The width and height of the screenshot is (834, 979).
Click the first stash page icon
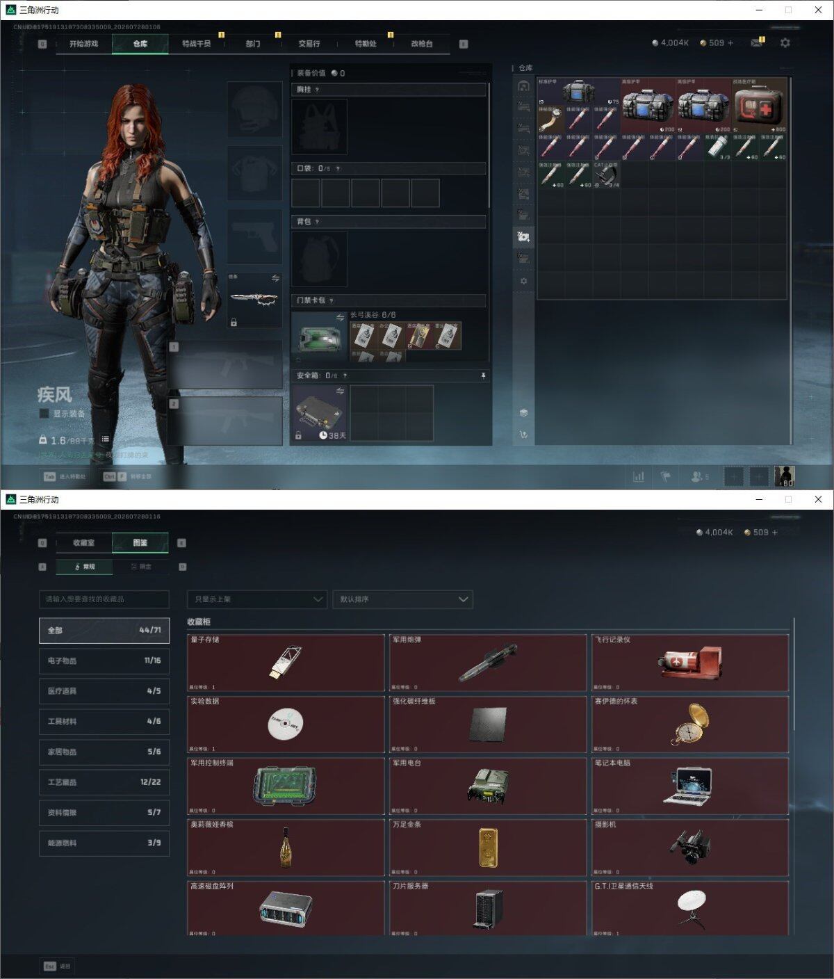tap(523, 86)
